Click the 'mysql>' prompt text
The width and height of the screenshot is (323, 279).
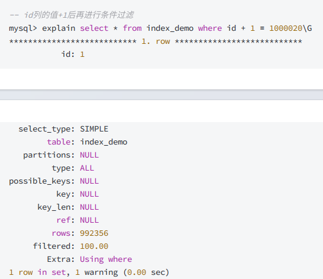click(23, 28)
